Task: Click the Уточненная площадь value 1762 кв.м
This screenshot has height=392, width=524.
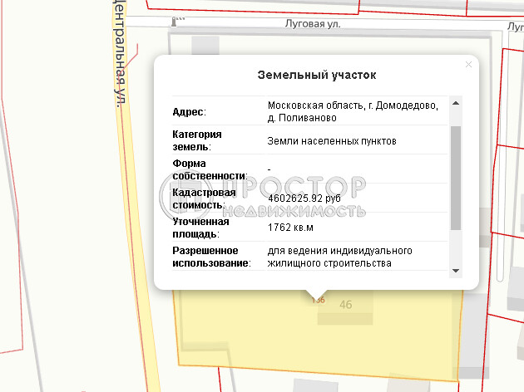Action: [291, 227]
